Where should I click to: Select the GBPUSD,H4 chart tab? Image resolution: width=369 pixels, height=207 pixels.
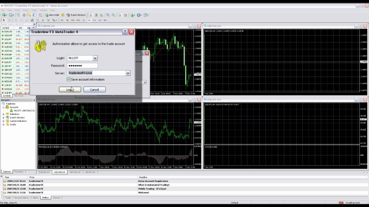[75, 172]
